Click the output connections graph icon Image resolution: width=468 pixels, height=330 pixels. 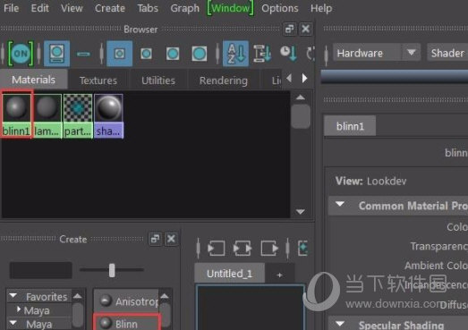(269, 248)
